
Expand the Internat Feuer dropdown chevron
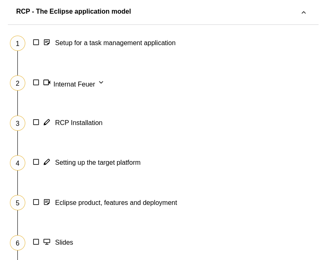[x=101, y=82]
